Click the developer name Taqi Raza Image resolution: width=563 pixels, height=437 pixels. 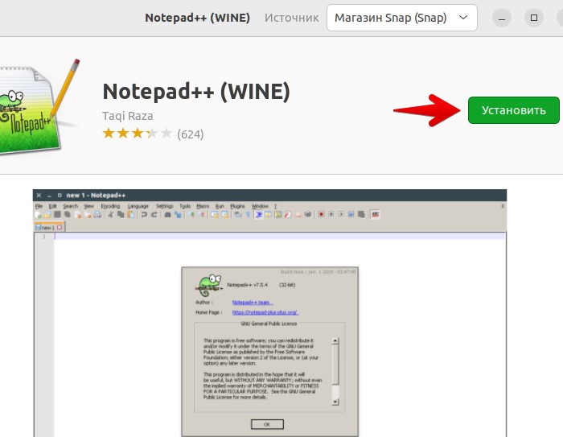click(x=128, y=116)
